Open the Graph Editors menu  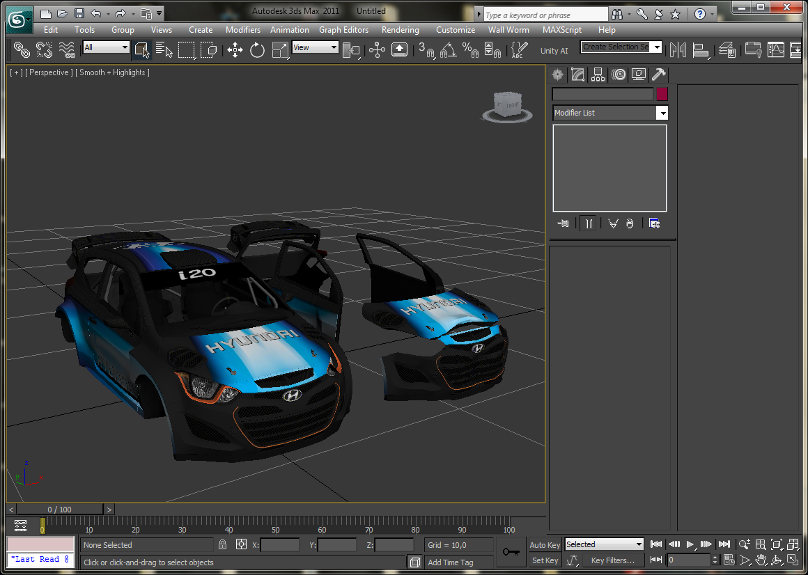click(x=343, y=30)
